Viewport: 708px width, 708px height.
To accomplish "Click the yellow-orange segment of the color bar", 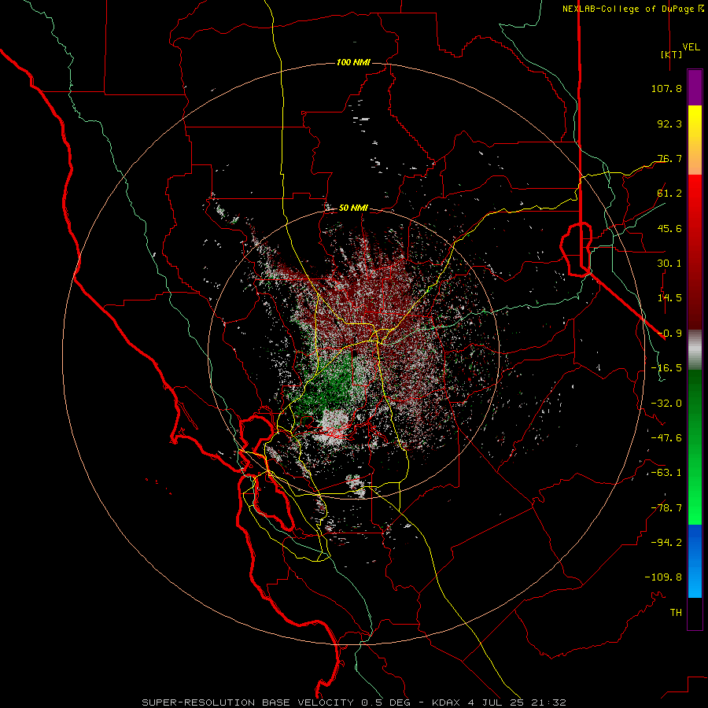I will coord(695,140).
